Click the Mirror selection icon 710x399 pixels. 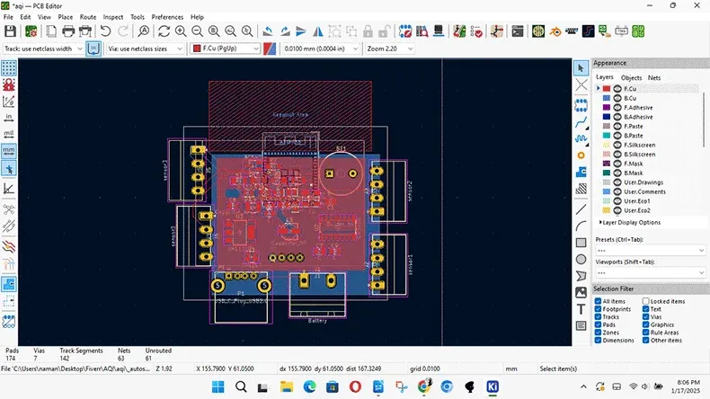pos(318,31)
